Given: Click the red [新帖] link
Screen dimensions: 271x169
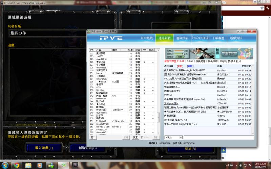Looking at the screenshot, I should click(x=180, y=66).
